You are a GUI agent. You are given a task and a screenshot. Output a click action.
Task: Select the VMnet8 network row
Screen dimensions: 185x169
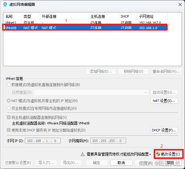tap(85, 28)
